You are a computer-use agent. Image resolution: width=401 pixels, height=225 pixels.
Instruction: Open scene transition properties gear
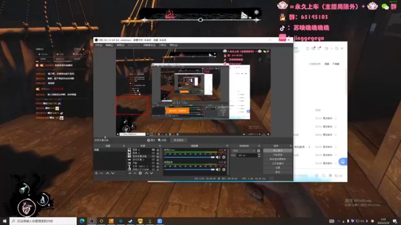point(259,151)
